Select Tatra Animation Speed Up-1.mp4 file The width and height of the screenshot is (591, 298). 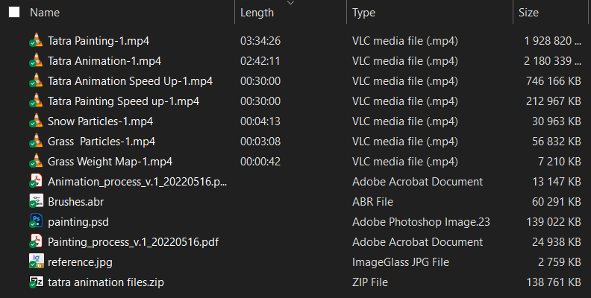point(130,81)
